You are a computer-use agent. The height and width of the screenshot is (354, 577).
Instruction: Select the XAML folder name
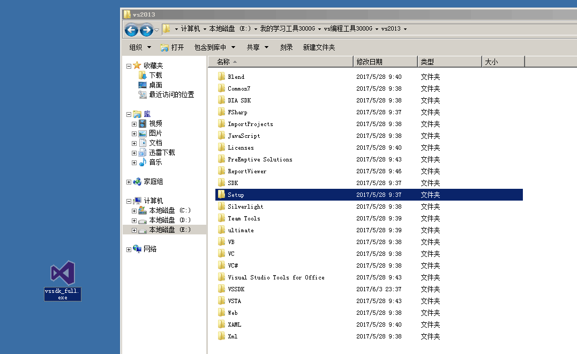coord(235,324)
